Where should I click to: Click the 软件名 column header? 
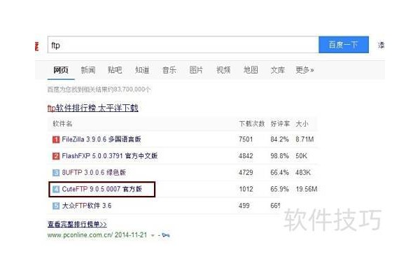(x=62, y=124)
